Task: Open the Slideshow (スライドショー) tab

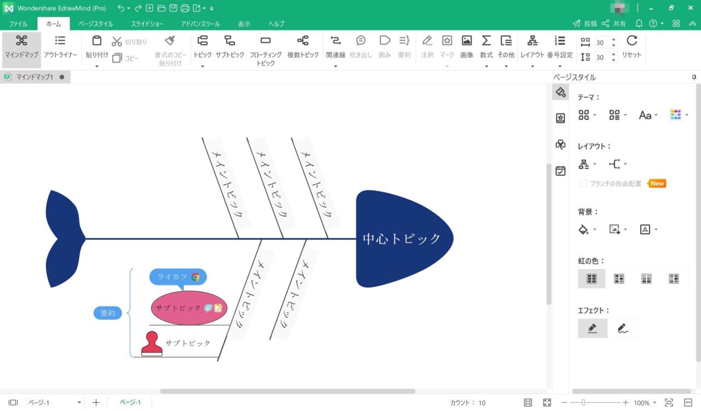Action: (x=147, y=24)
